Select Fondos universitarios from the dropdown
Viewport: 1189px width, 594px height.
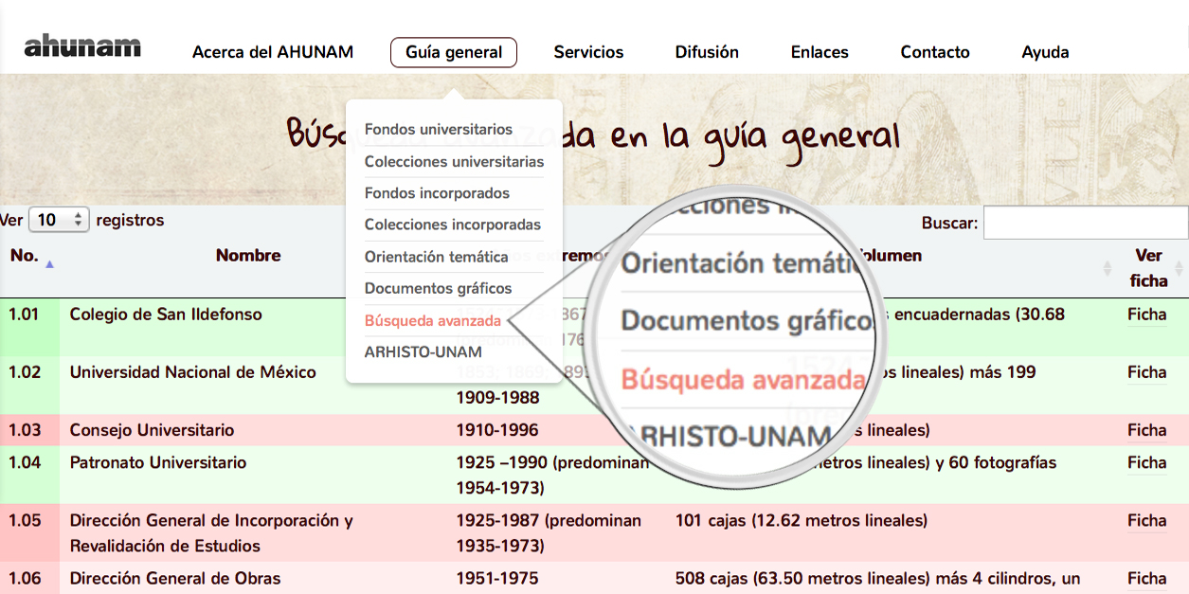[x=439, y=130]
